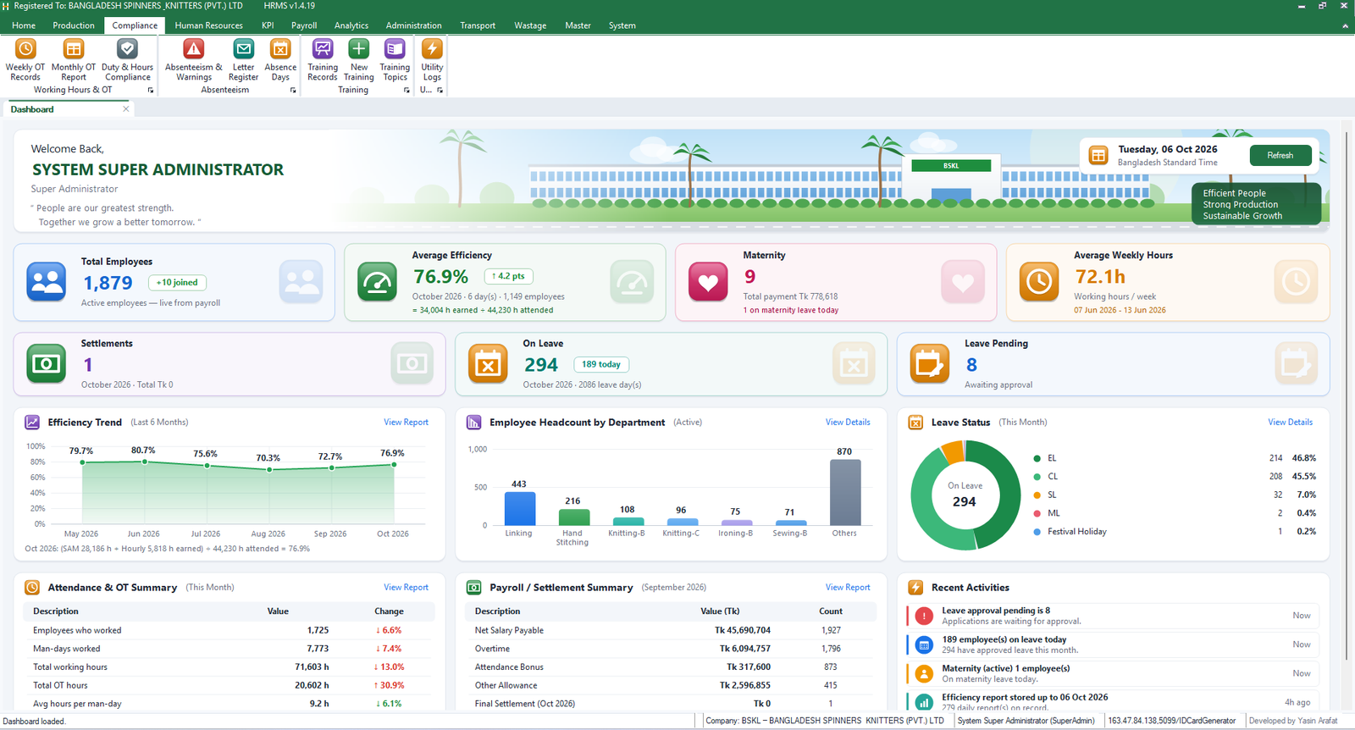Click the 189 today badge

click(601, 364)
